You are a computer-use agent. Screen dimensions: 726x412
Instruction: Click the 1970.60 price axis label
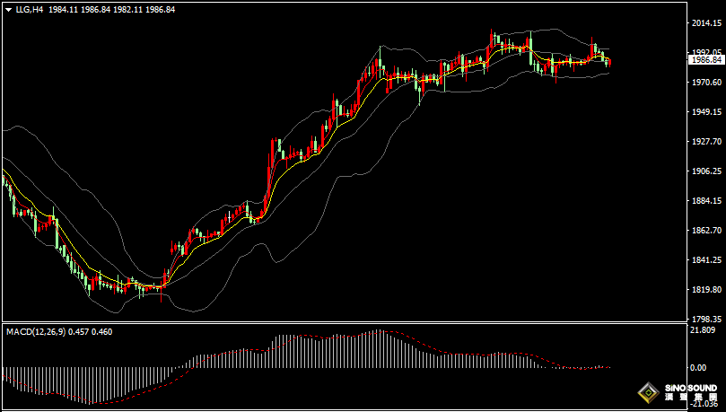click(705, 83)
